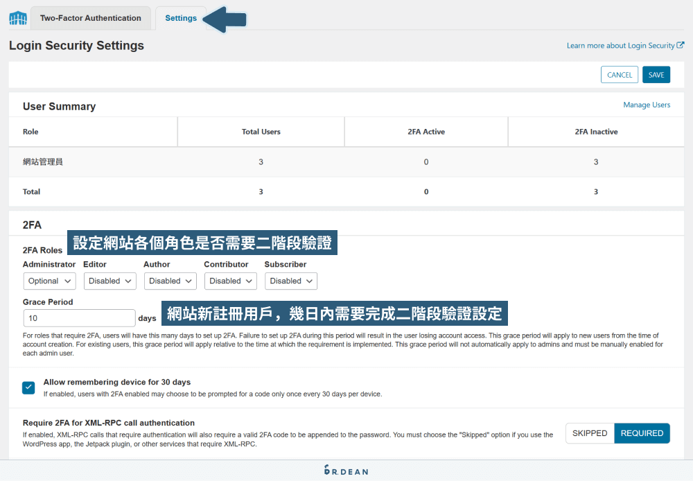
Task: Uncheck Allow remembering device for 30 days
Action: pyautogui.click(x=28, y=388)
